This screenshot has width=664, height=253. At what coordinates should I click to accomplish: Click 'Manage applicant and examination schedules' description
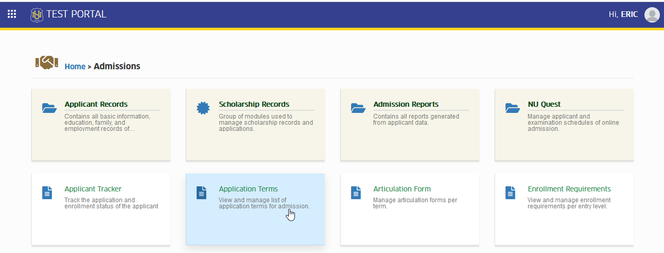[573, 123]
